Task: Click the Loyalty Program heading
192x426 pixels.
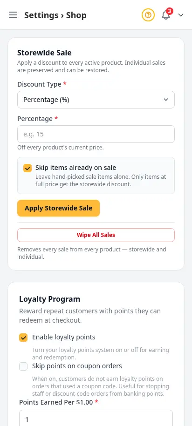Action: pos(50,299)
